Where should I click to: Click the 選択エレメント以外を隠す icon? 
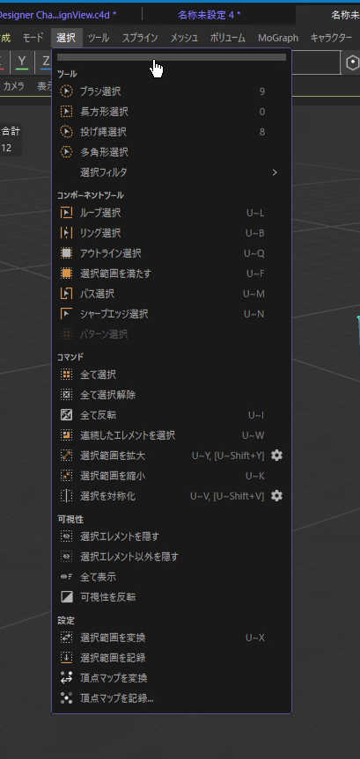(66, 557)
